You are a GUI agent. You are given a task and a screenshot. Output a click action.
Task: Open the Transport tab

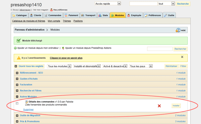pyautogui.click(x=88, y=15)
